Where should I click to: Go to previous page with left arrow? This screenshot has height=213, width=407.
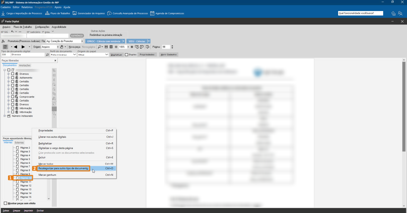pos(16,47)
